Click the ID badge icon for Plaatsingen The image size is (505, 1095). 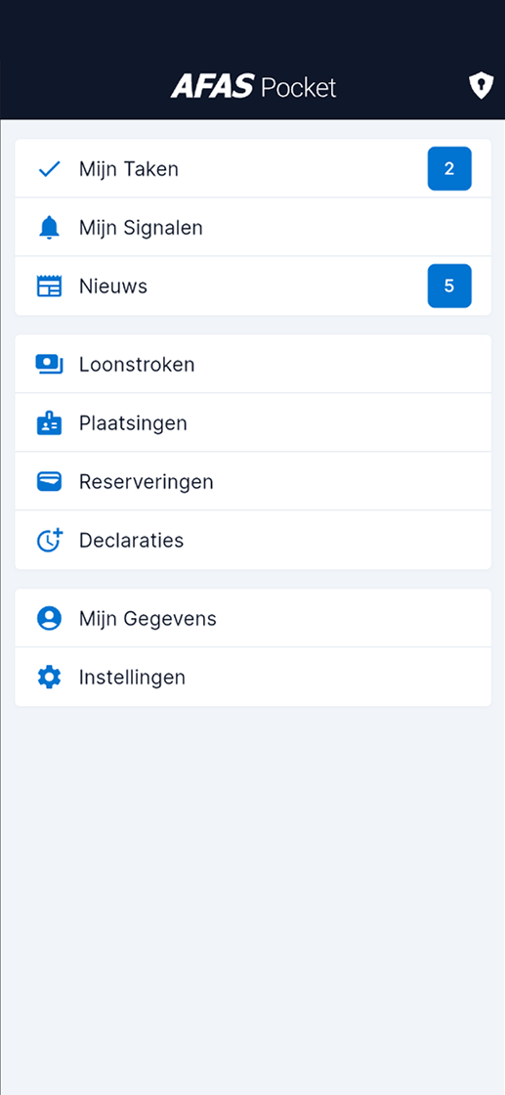click(49, 423)
